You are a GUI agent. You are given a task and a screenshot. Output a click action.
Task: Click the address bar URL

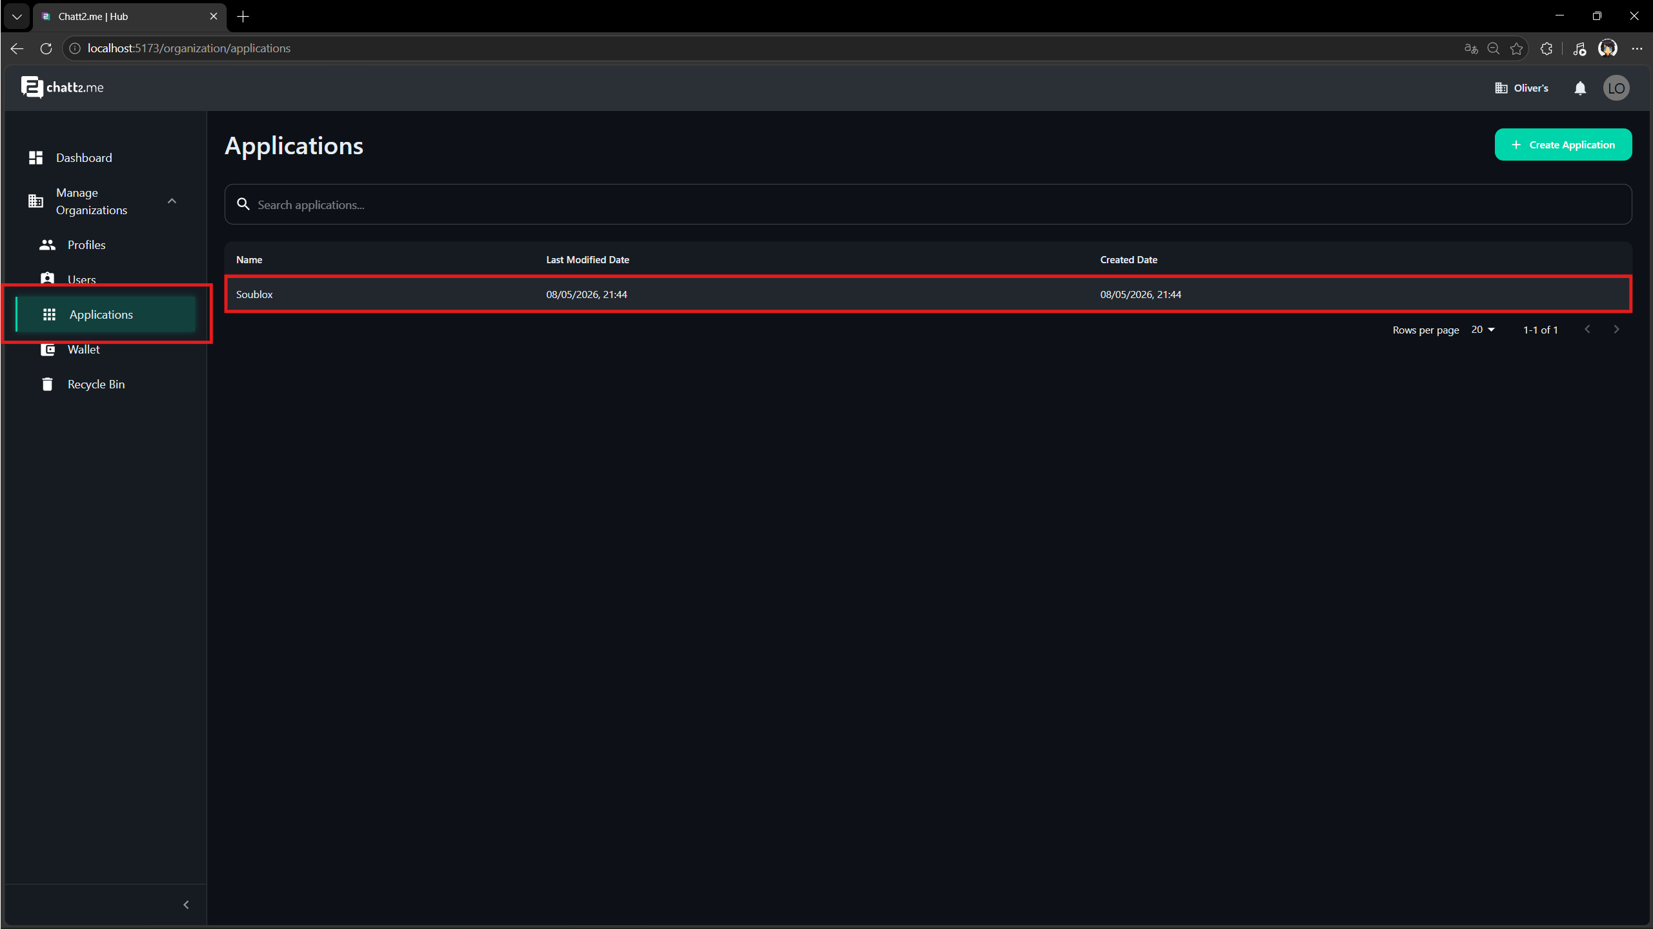point(188,48)
